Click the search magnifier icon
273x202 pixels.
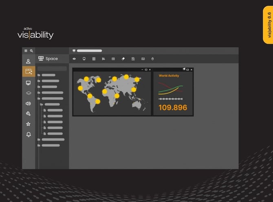[31, 51]
